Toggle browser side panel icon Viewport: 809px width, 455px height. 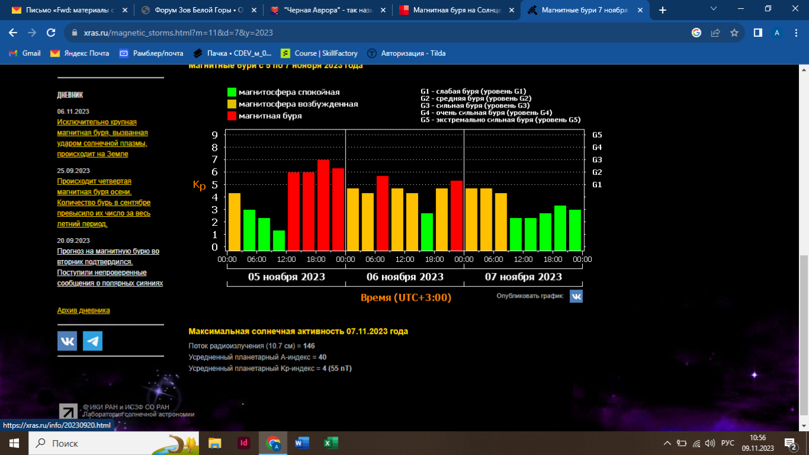pos(758,33)
